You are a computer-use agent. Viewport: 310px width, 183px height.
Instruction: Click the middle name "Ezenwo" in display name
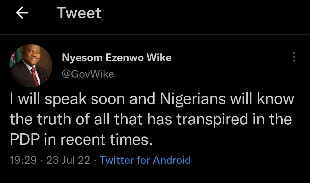pos(125,58)
